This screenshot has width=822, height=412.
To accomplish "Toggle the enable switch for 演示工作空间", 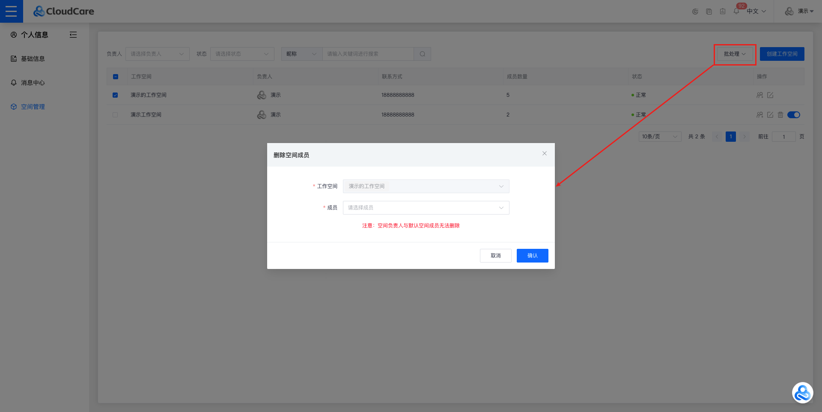I will [x=794, y=115].
